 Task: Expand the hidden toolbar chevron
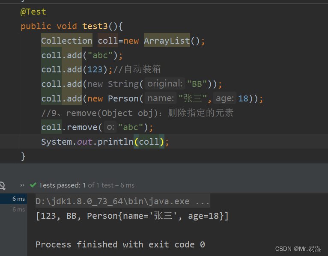coord(22,185)
